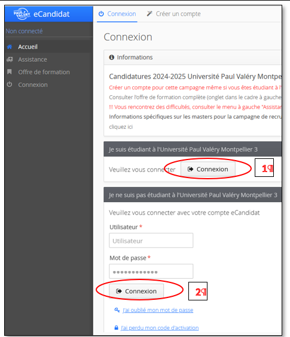Click the '!!! Vous rencontrez des difficultés' notice

[195, 107]
